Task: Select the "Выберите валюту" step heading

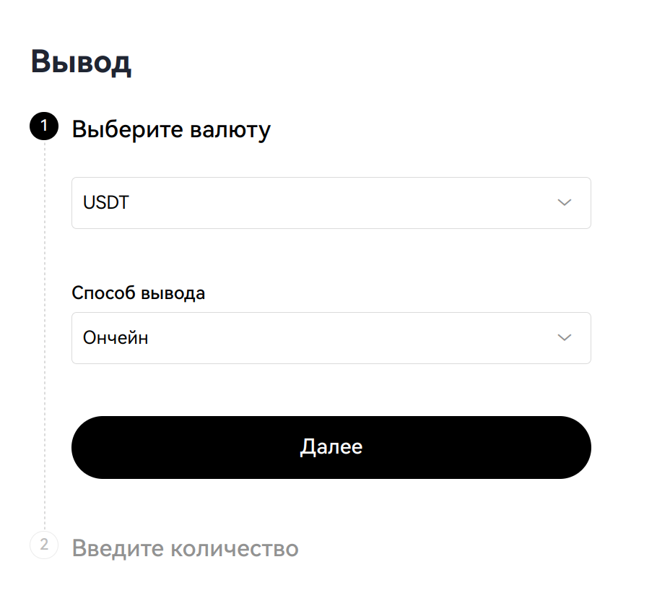Action: coord(171,130)
